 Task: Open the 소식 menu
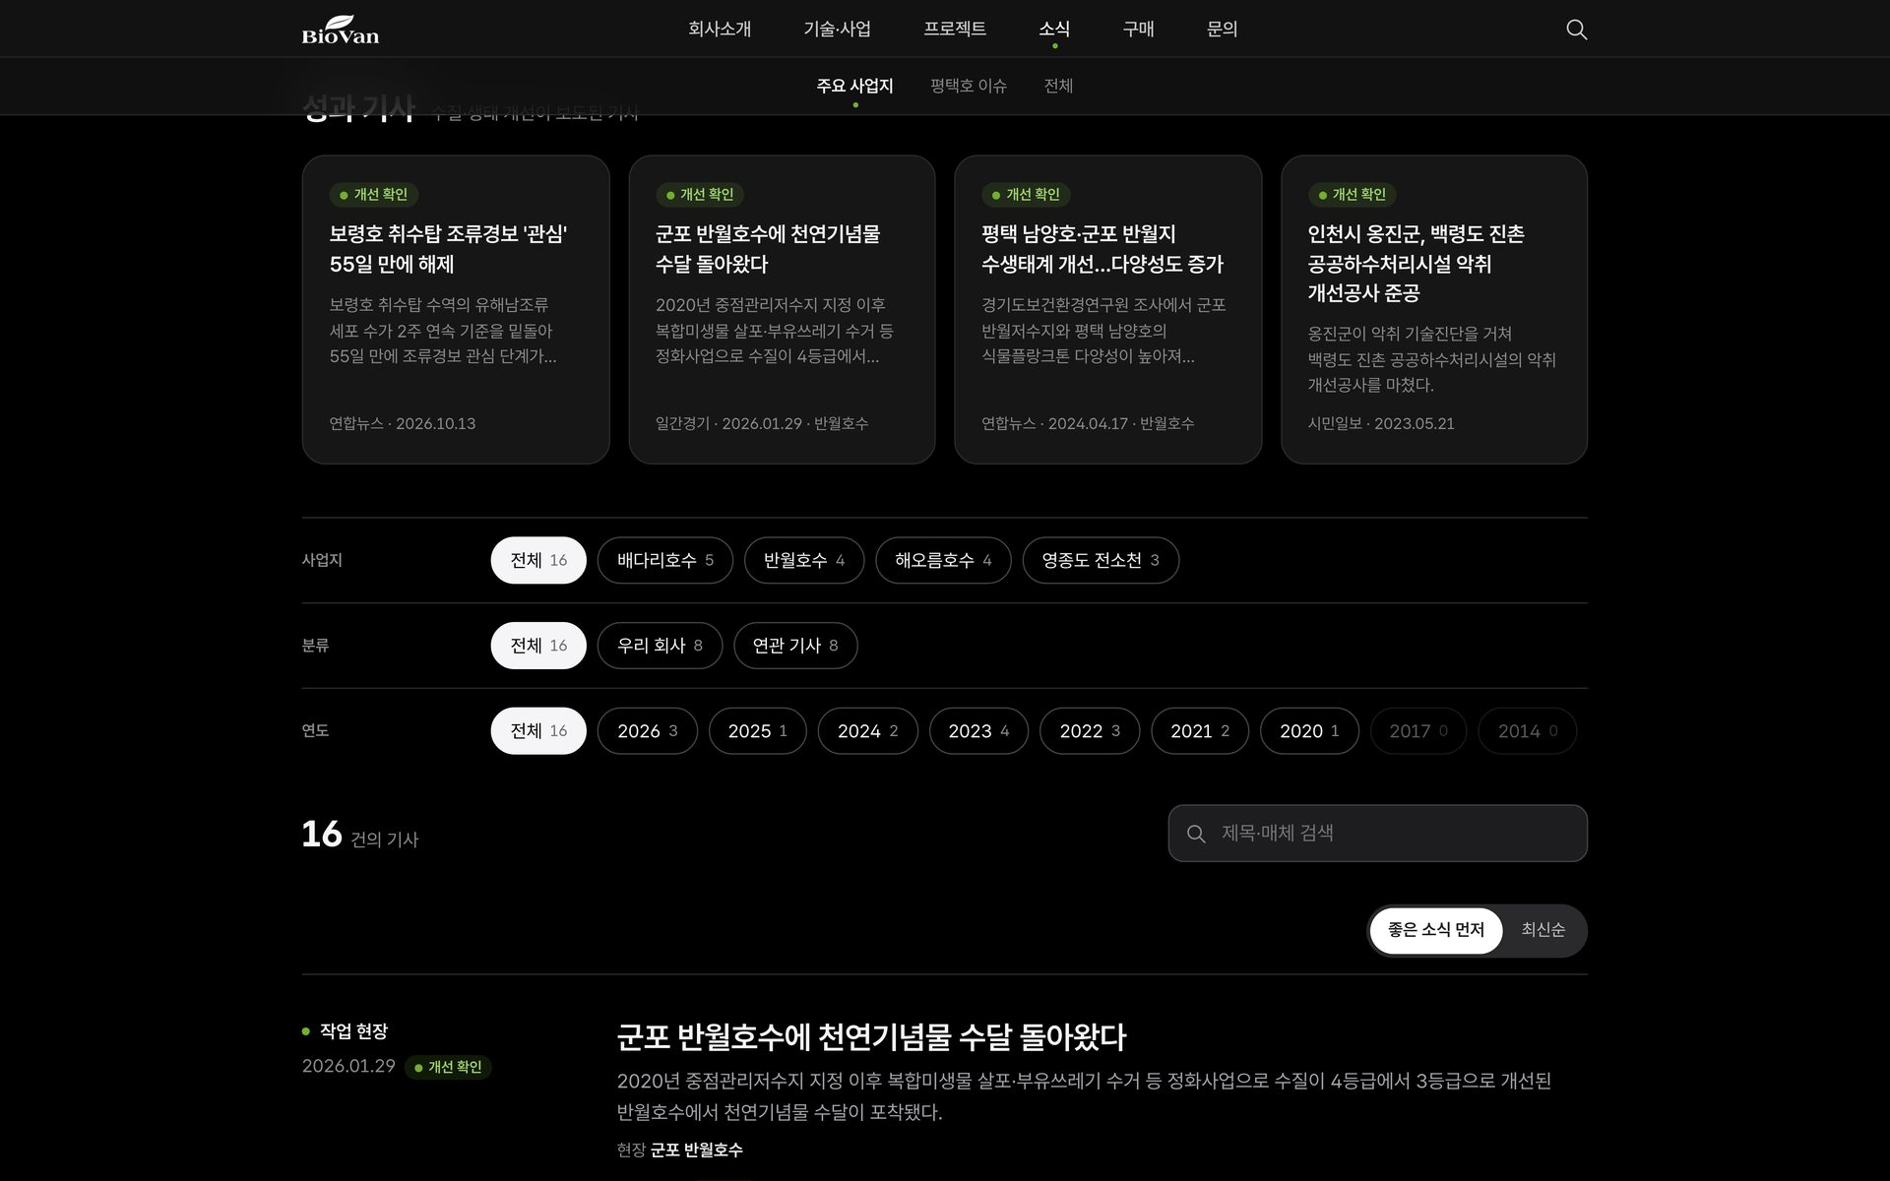[1054, 30]
